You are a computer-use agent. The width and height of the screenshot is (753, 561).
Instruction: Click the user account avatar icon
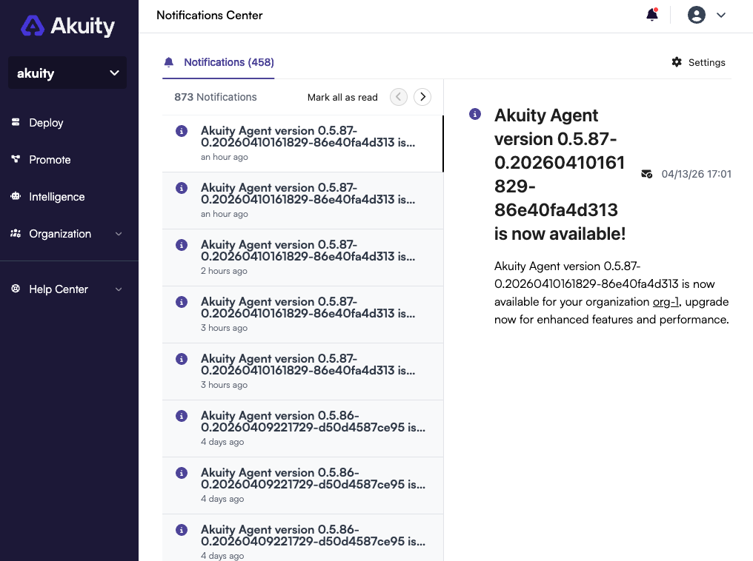click(x=696, y=15)
